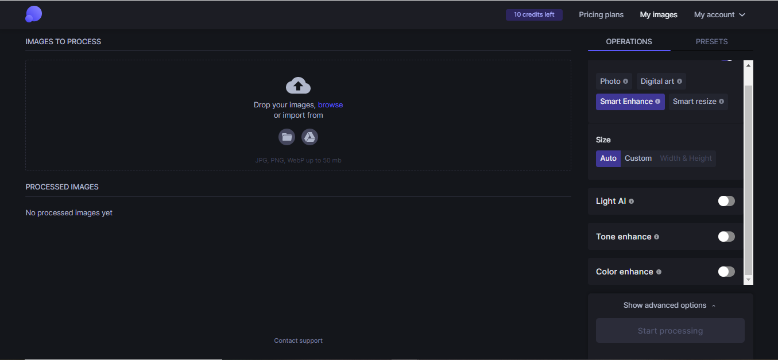
Task: Click the browse link to upload
Action: 330,105
